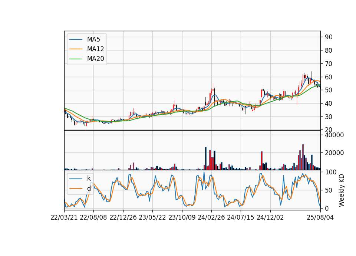Click the volume axis value 20000

[334, 153]
